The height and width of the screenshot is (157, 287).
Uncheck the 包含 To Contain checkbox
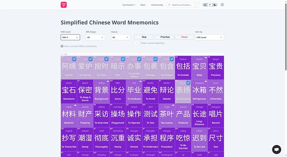pos(172,59)
